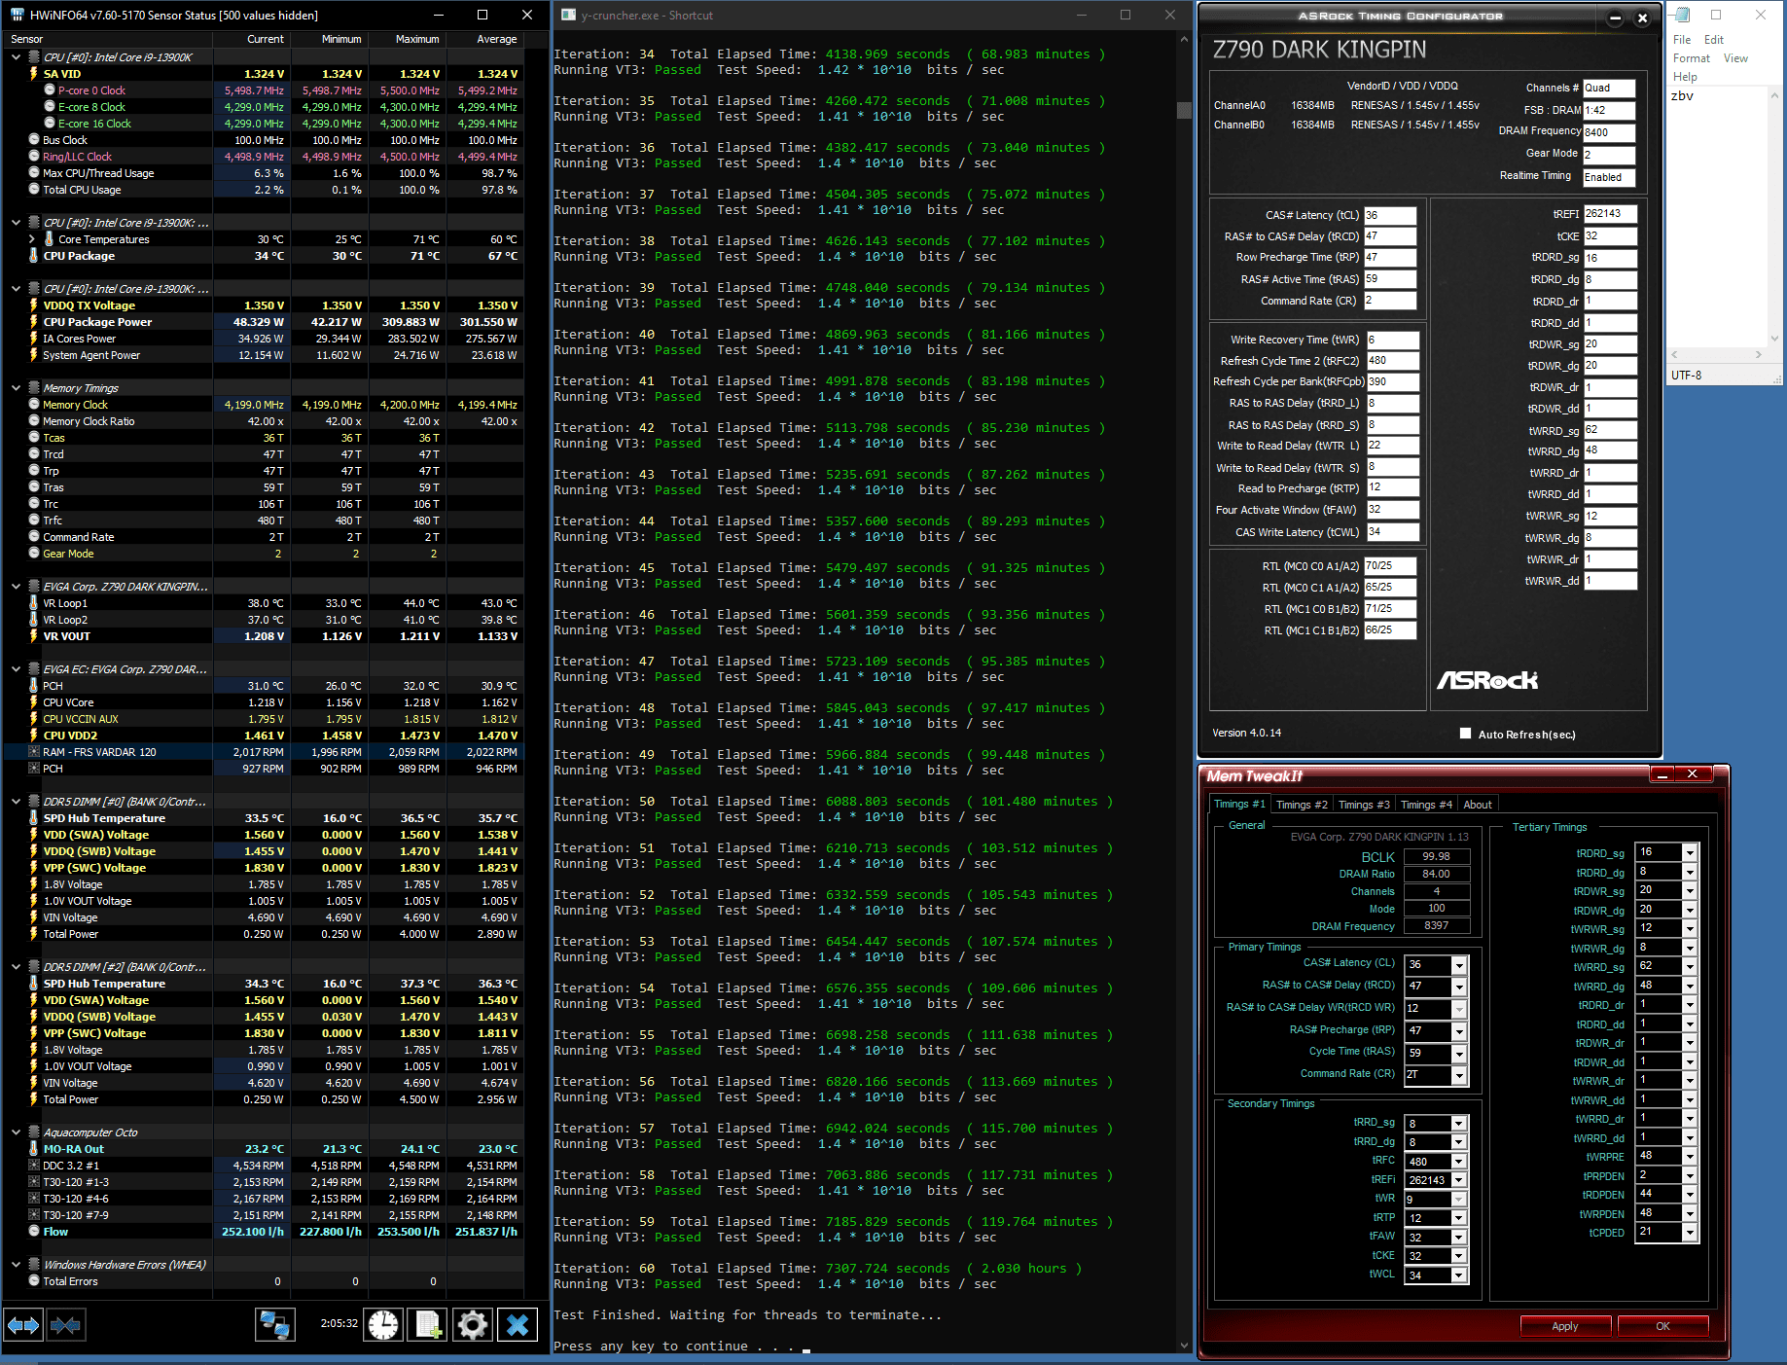
Task: Click the Average column header in HWiNFO
Action: point(484,39)
